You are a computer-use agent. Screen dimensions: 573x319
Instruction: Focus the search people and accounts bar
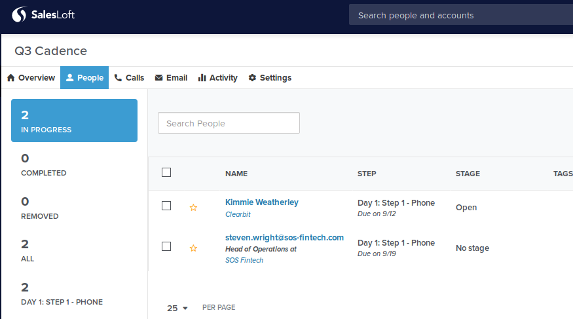coord(458,15)
